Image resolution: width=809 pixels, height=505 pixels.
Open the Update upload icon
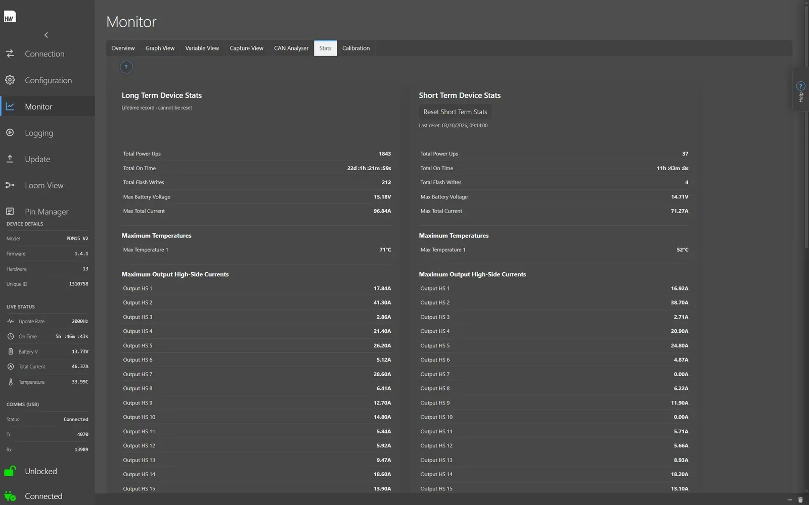[x=10, y=159]
